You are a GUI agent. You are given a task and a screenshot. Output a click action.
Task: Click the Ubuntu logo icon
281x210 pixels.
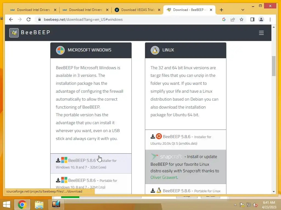pos(159,136)
